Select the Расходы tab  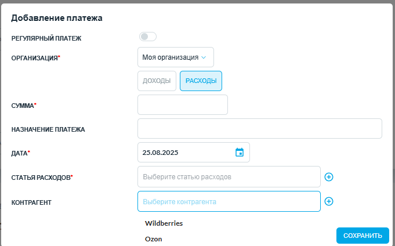click(x=201, y=81)
